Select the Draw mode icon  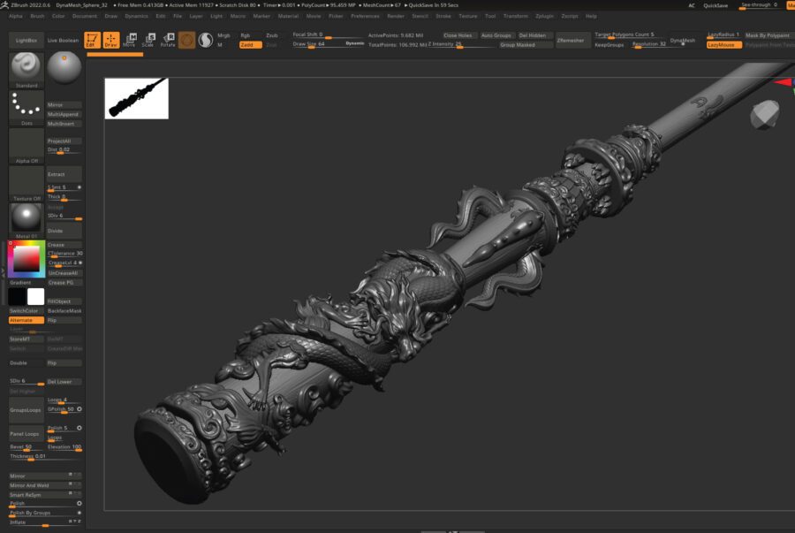[111, 40]
